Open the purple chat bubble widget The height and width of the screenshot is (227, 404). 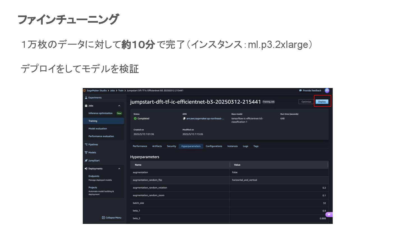329,215
